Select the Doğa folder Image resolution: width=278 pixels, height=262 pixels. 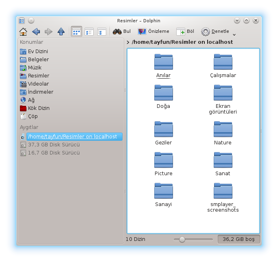[164, 97]
